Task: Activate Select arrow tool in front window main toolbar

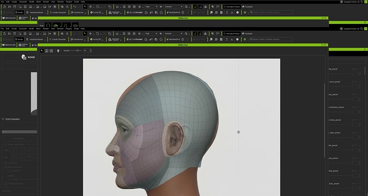Action: 85,33
